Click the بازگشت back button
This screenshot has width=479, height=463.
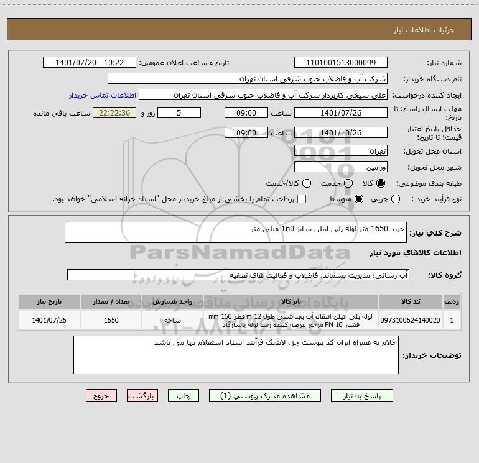point(142,396)
